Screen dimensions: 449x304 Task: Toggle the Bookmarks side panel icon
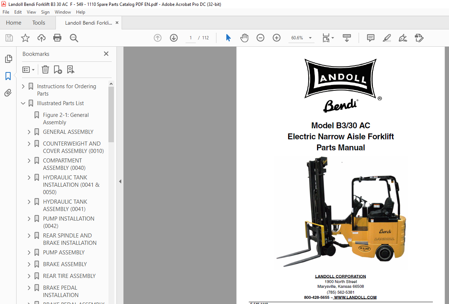(8, 76)
